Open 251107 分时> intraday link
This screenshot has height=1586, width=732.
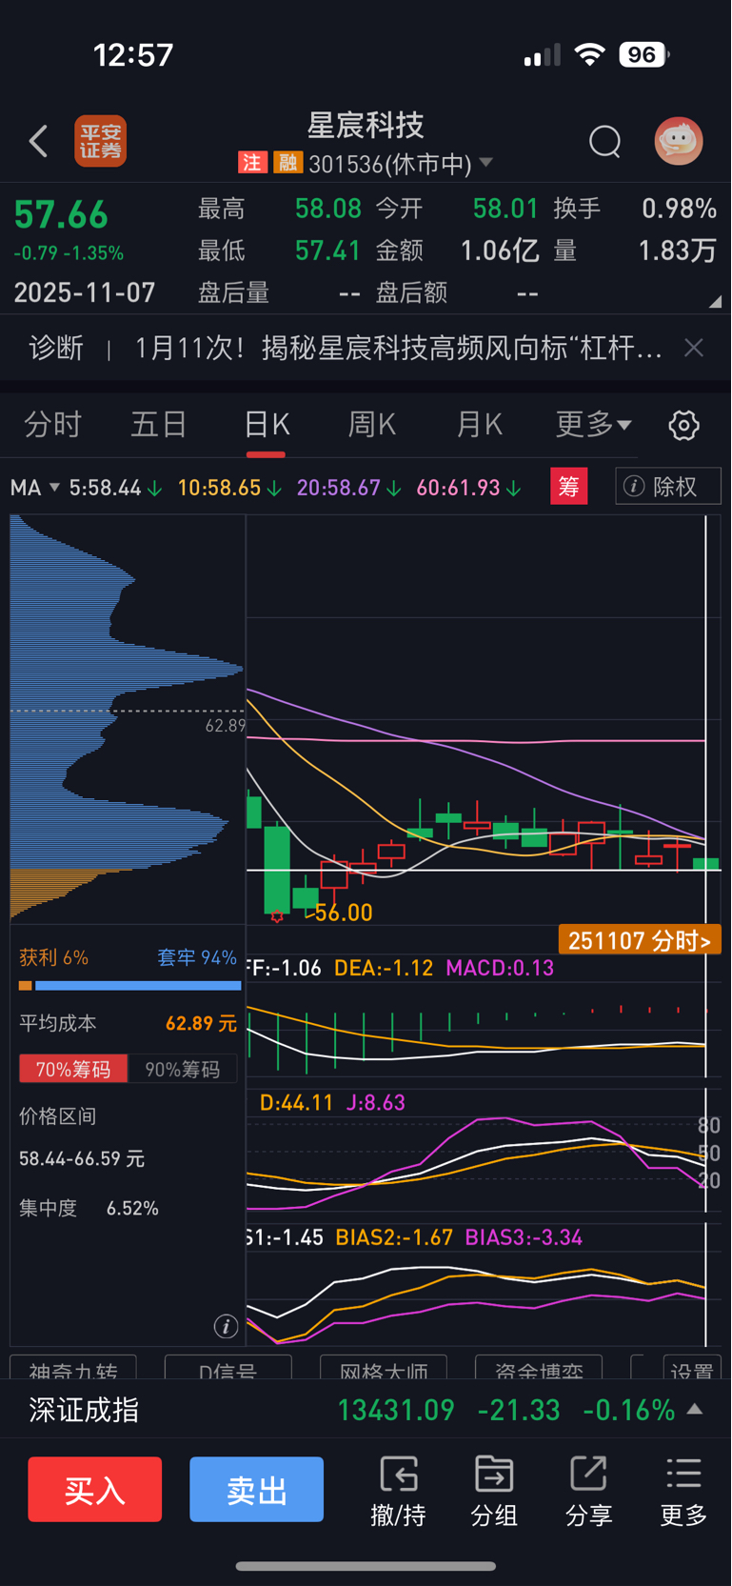pos(639,941)
